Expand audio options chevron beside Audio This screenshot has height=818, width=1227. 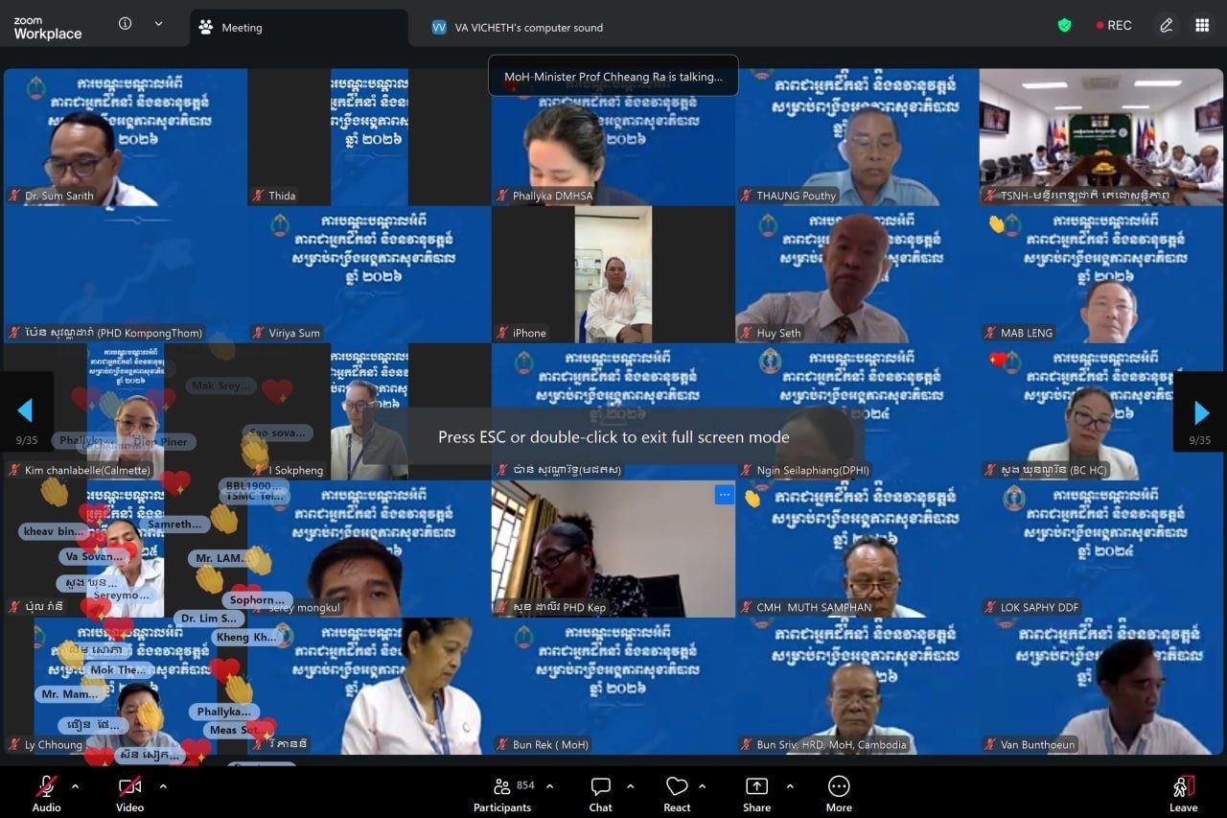76,786
